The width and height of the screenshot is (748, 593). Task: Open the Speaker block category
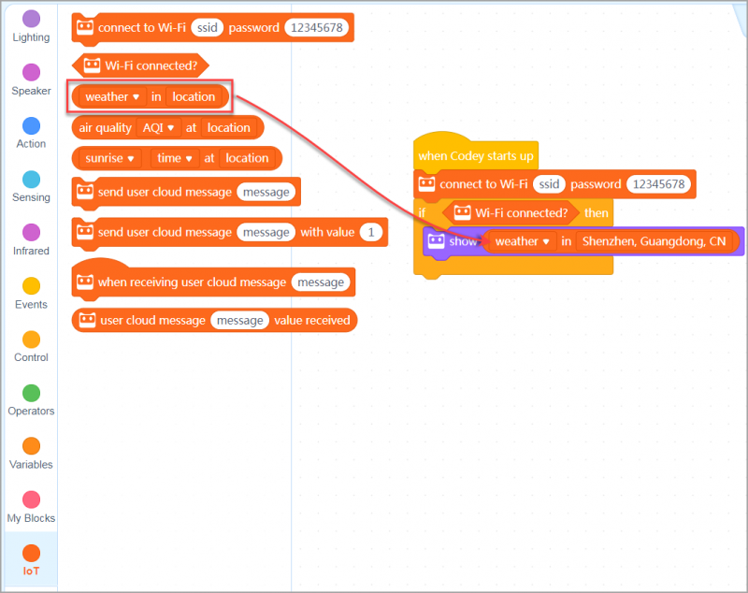point(31,80)
